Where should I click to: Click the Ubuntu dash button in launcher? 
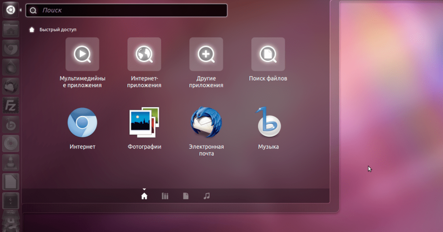tap(11, 10)
